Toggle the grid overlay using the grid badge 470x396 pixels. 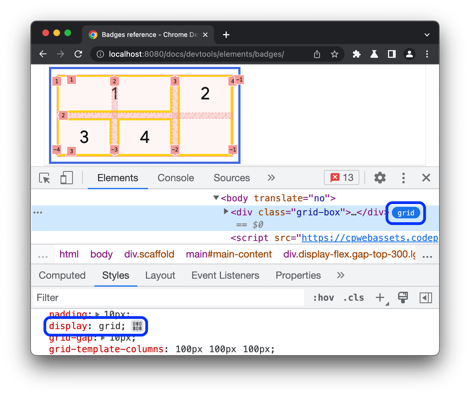coord(405,213)
